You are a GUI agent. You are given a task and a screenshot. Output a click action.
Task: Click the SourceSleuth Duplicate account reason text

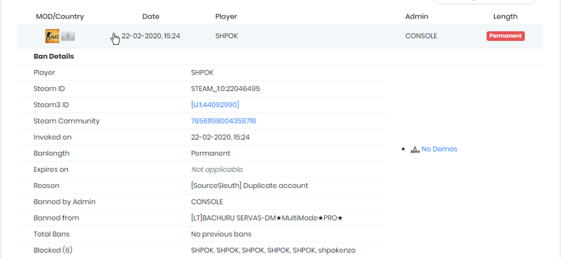click(249, 186)
